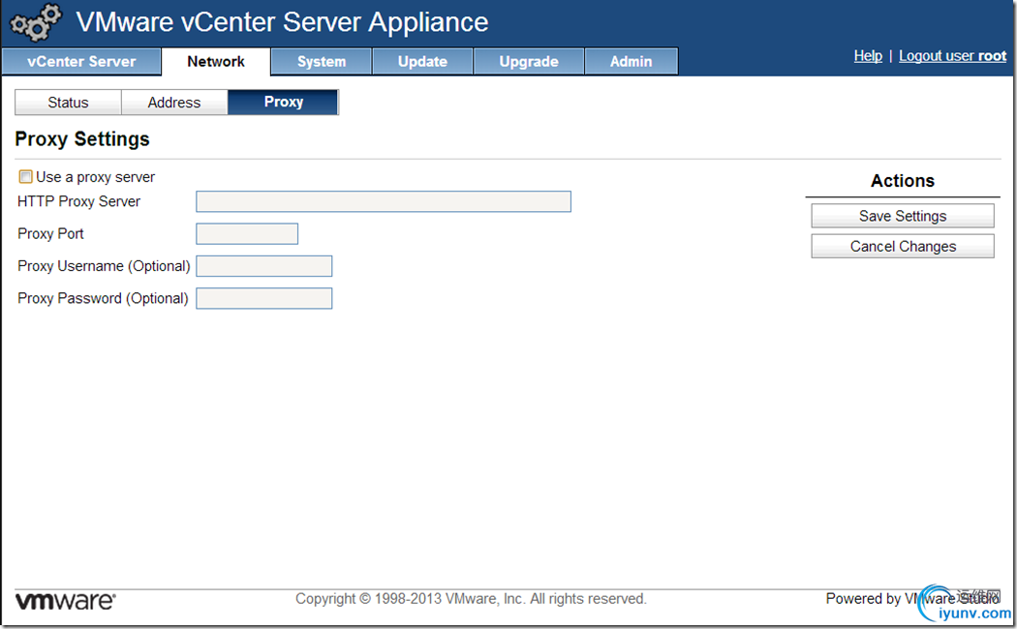Focus the Proxy Username (Optional) field
Viewport: 1017px width, 629px height.
pyautogui.click(x=264, y=266)
